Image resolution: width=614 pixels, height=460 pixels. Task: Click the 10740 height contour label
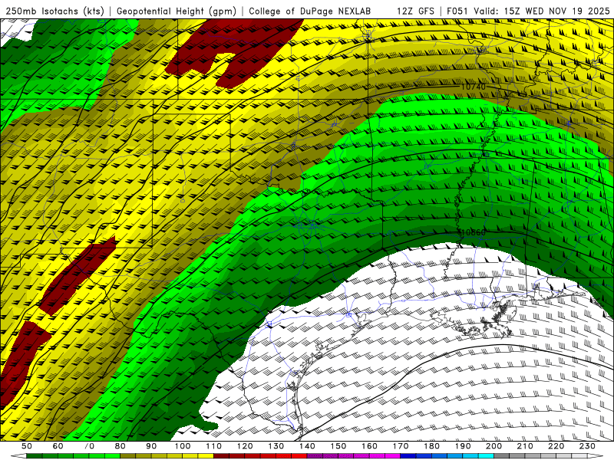tap(474, 87)
